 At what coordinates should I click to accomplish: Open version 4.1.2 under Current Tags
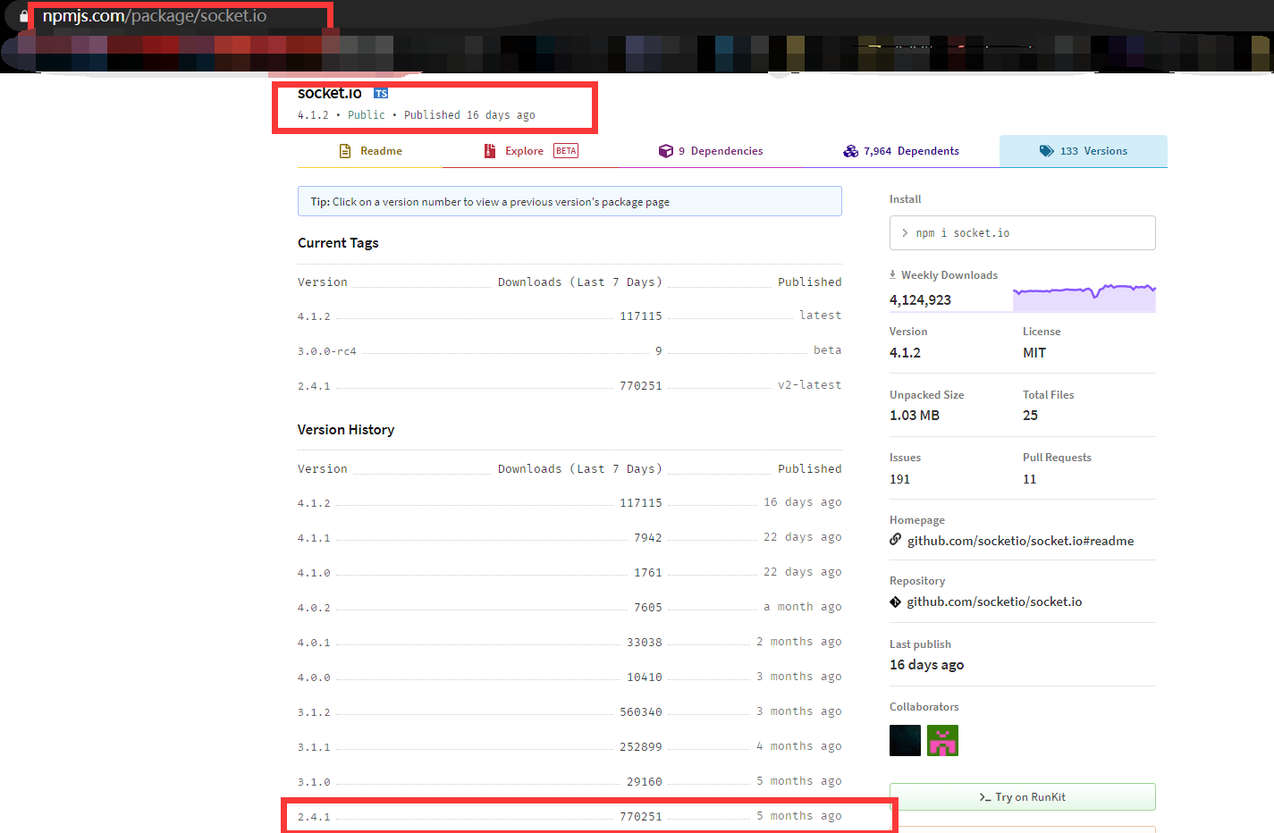pos(314,316)
